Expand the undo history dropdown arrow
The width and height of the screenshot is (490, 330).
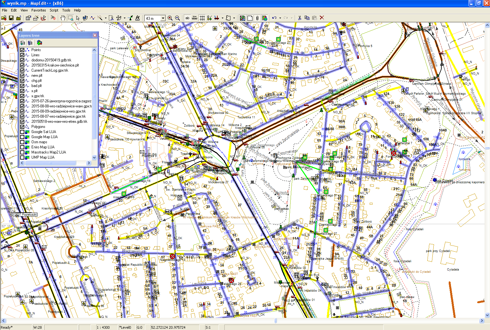pos(280,18)
